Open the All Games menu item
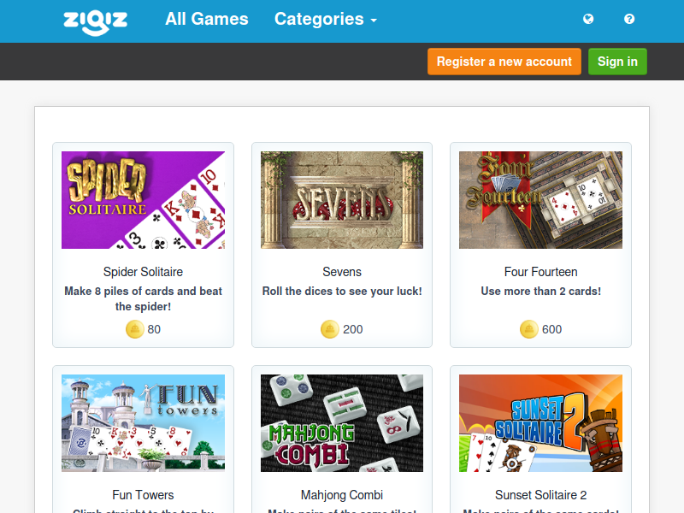Viewport: 684px width, 513px height. click(207, 19)
